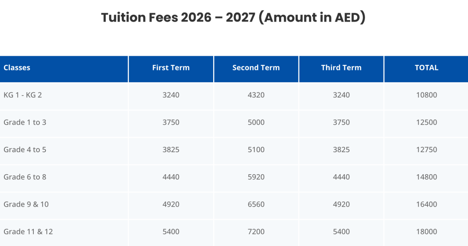468x246 pixels.
Task: Click the Third Term column header
Action: click(x=341, y=67)
